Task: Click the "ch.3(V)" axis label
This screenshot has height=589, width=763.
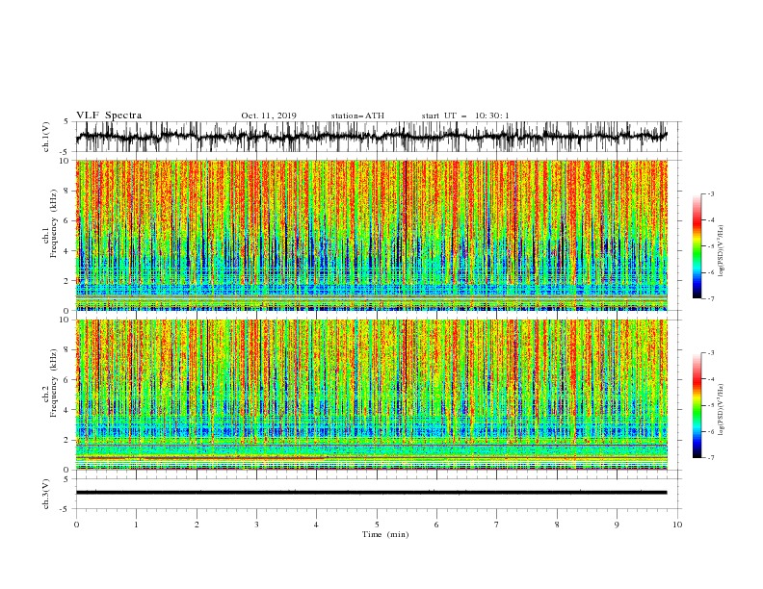Action: pyautogui.click(x=46, y=494)
